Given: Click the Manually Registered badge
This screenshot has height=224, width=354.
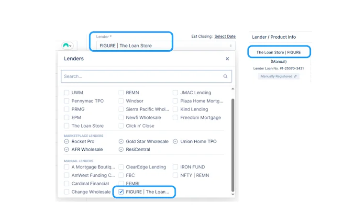Looking at the screenshot, I should point(278,76).
